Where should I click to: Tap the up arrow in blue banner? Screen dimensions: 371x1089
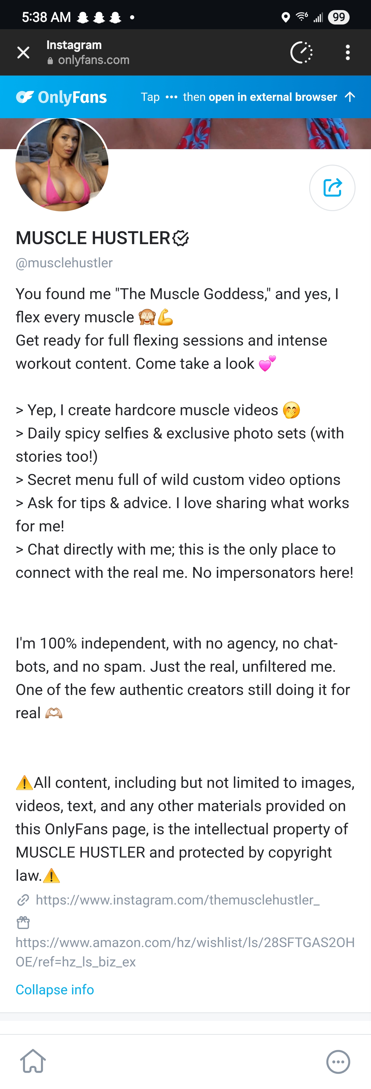[x=349, y=97]
